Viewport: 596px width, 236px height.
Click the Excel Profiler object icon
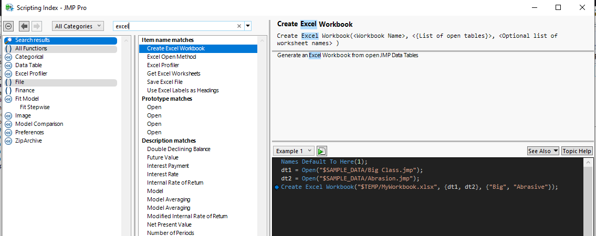8,73
